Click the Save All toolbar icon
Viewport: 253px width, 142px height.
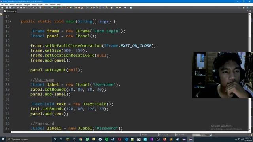10,7
